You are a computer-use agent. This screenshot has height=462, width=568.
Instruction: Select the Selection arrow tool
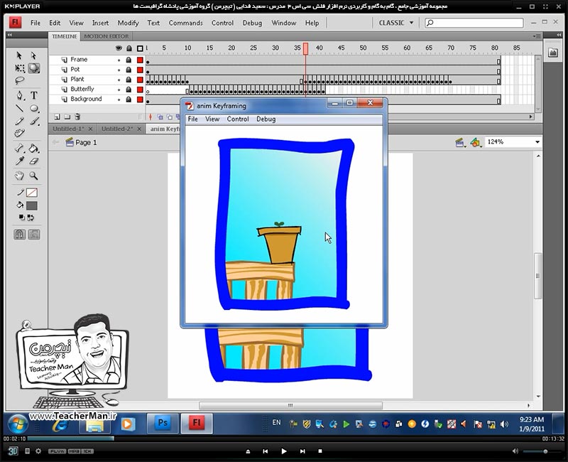[19, 55]
